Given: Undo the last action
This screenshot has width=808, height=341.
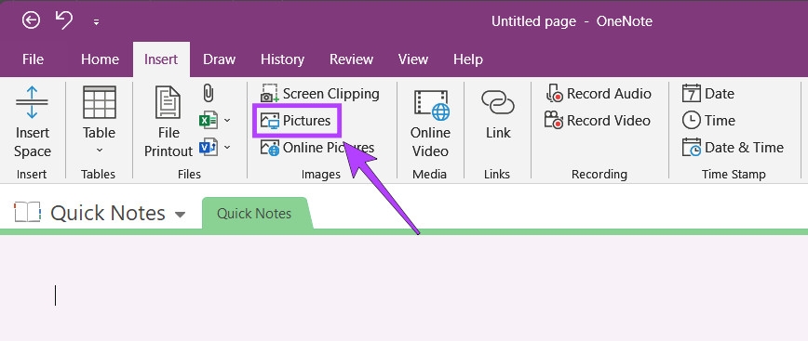Looking at the screenshot, I should [64, 20].
